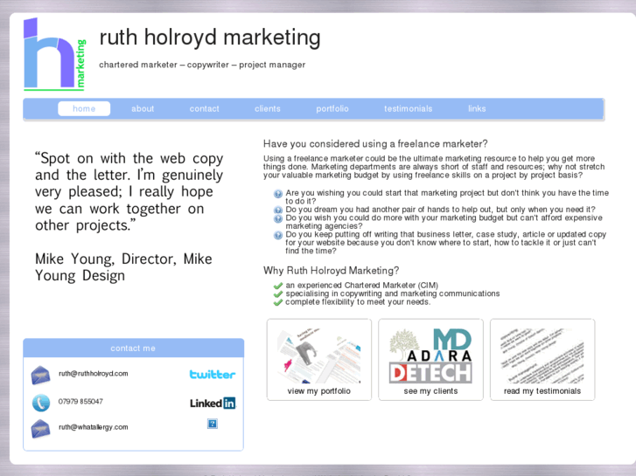Open the testimonials menu item
Screen dimensions: 636x476
tap(408, 108)
